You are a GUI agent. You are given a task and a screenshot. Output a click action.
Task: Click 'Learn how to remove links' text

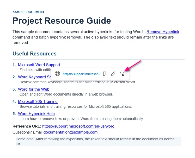click(x=82, y=119)
